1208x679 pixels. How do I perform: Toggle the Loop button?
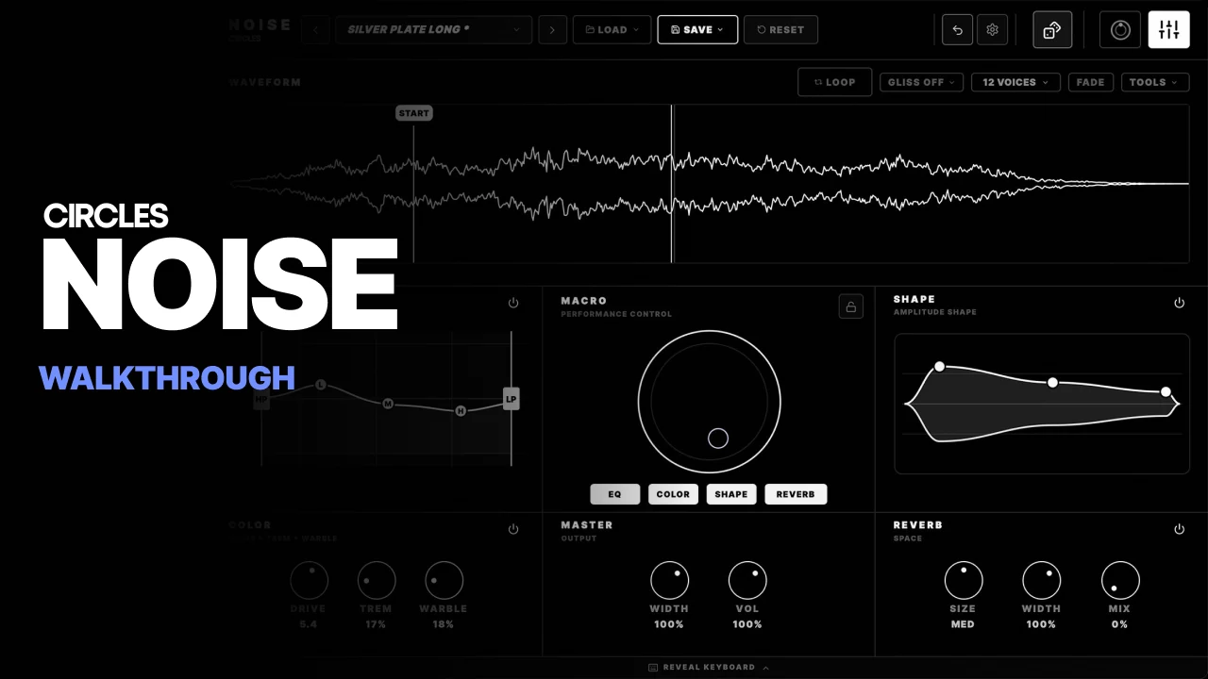(834, 82)
